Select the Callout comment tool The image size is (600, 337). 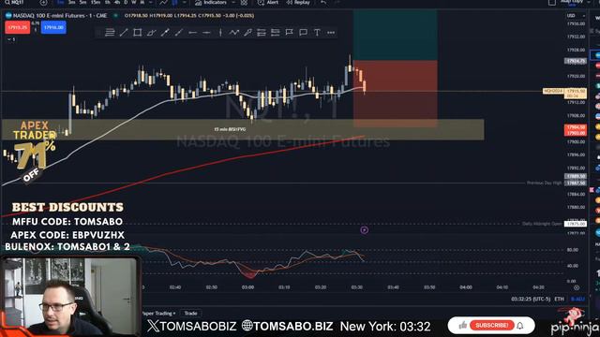(x=303, y=33)
